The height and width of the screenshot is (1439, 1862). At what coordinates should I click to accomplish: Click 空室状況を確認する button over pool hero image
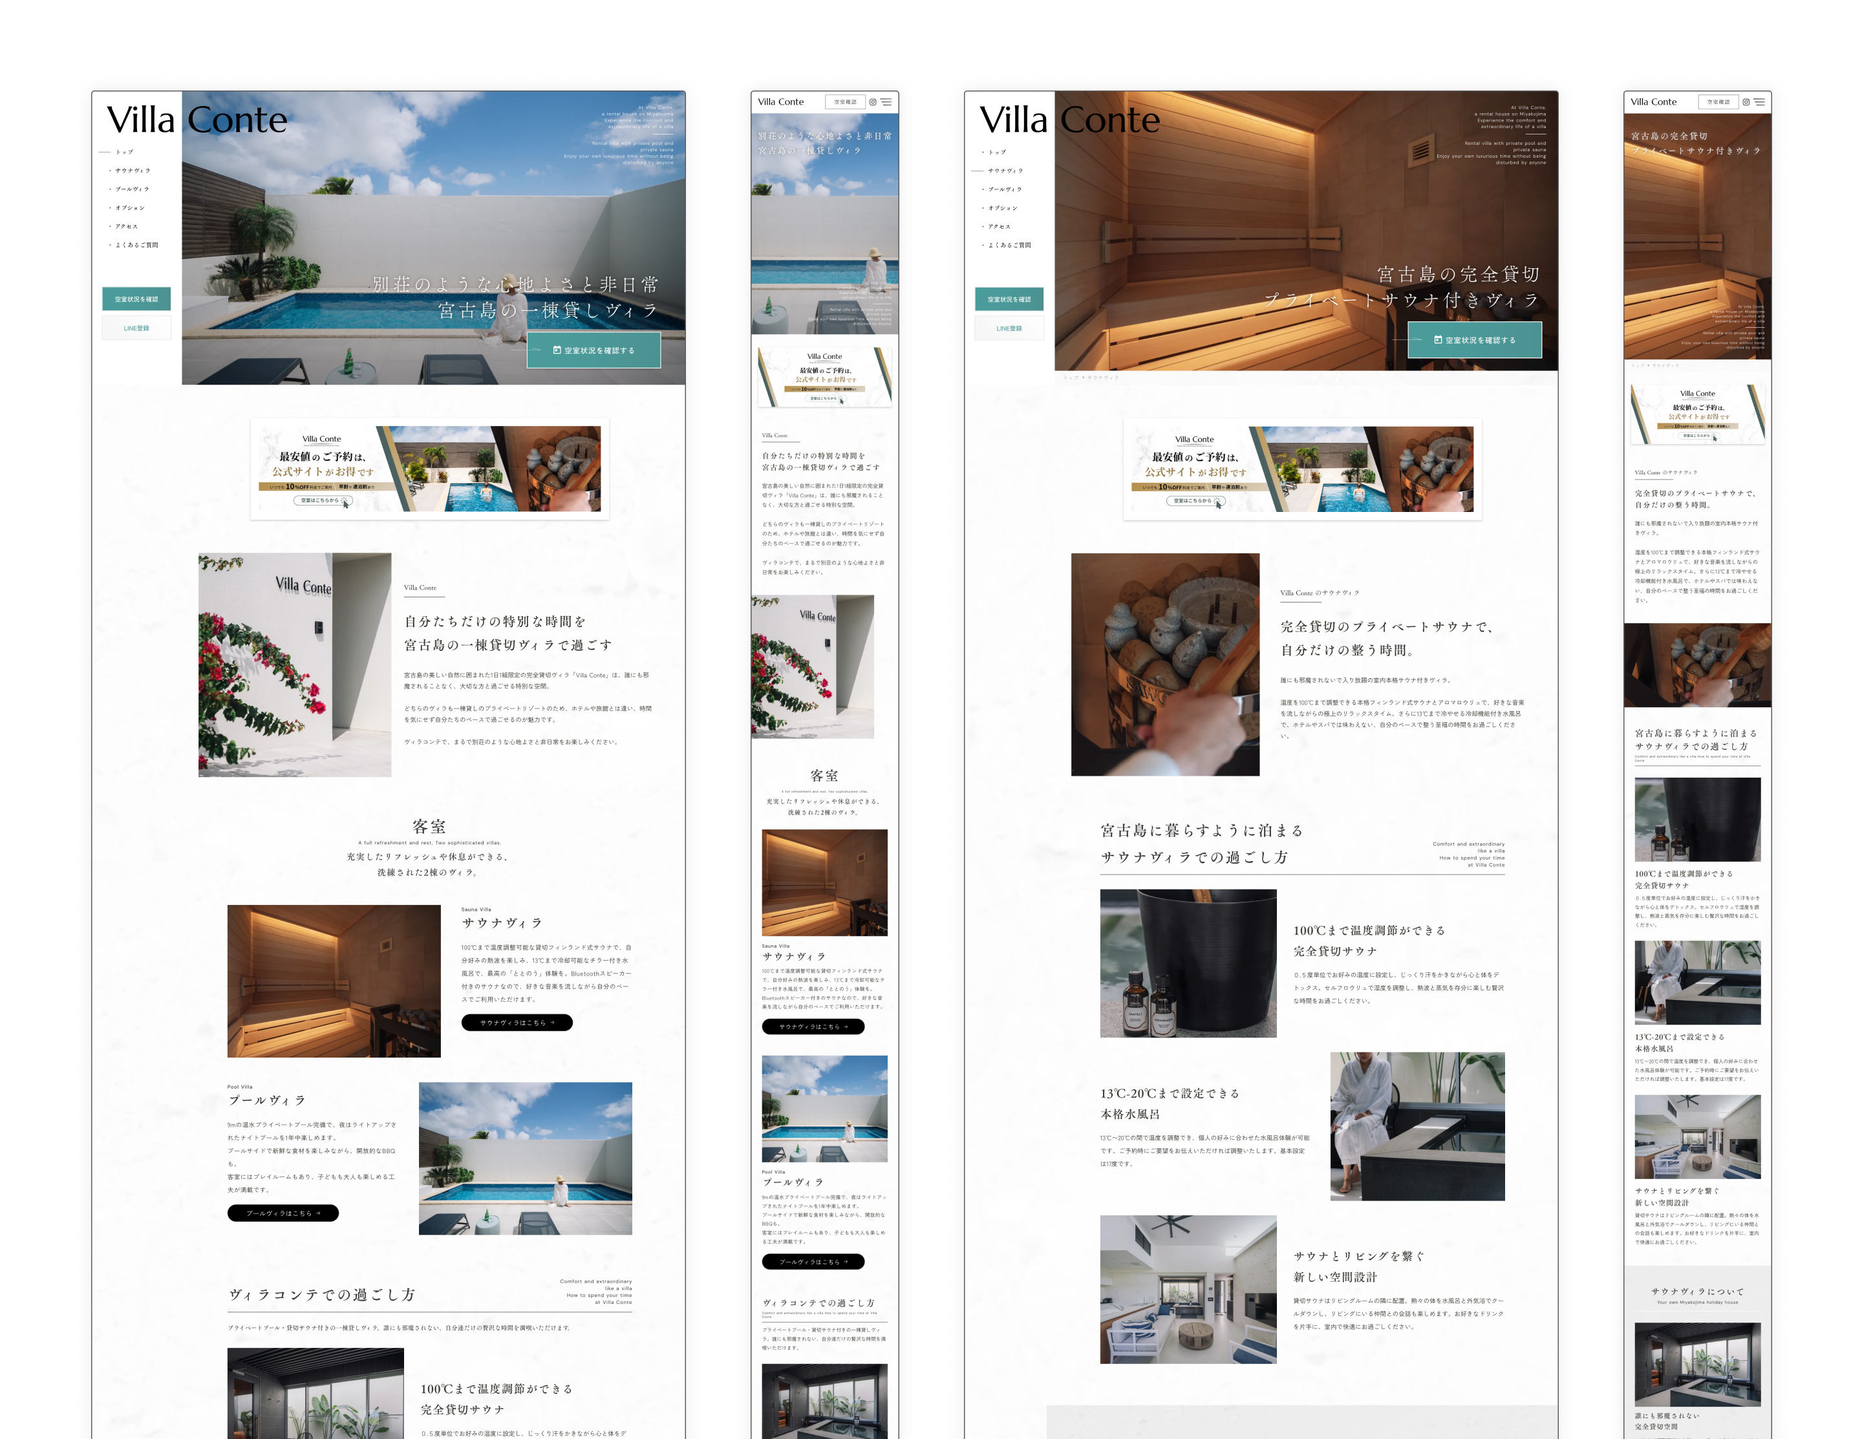(594, 350)
